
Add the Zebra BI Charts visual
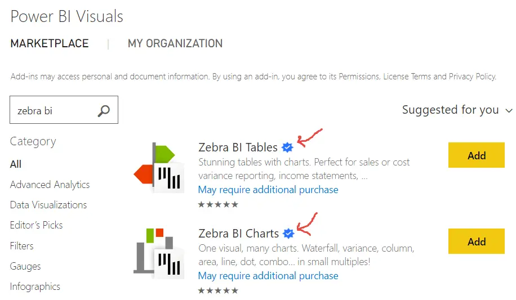[476, 241]
